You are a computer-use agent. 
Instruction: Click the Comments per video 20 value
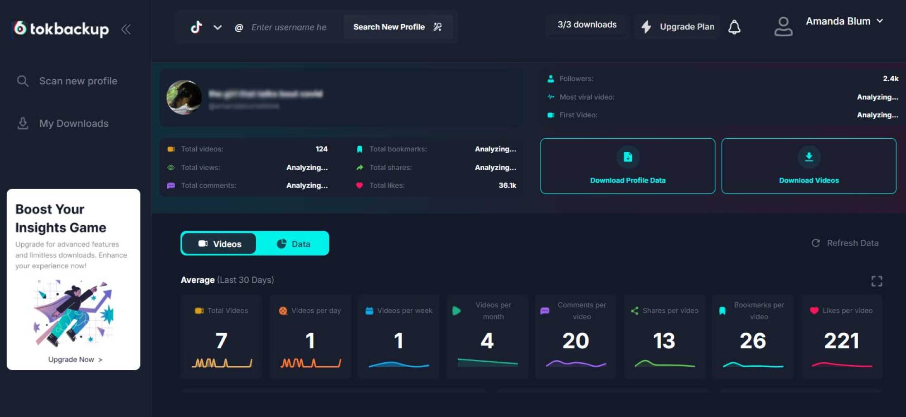point(576,341)
